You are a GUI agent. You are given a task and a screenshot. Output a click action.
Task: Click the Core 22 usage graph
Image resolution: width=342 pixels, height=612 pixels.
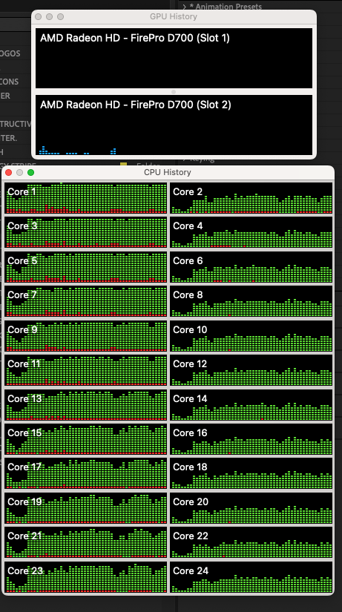(x=251, y=542)
